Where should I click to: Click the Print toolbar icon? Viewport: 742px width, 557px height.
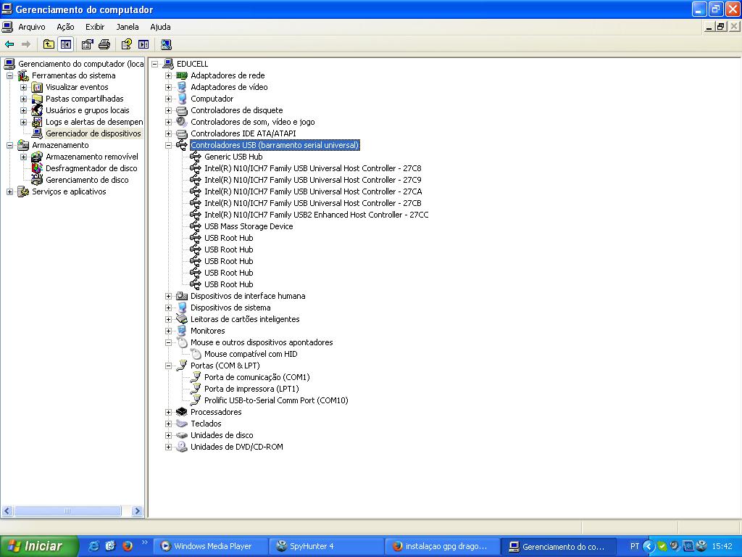(104, 44)
